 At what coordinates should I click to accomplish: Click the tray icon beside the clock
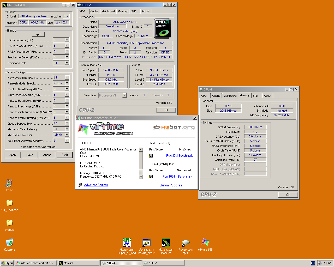(320, 263)
